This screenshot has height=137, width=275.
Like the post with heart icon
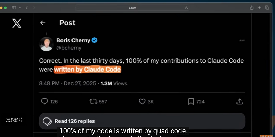(142, 101)
